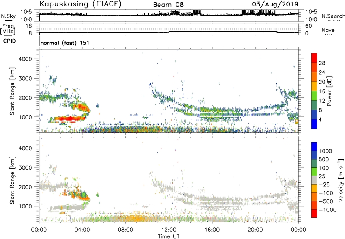Click the "4000" tick of the power panel
Viewport: 345px width, 239px height.
[x=25, y=59]
